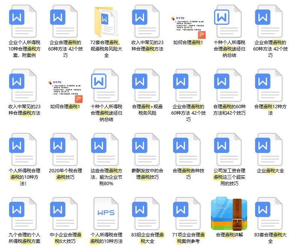This screenshot has width=290, height=250.
Task: Select file name 合理避税+规避税务风险
Action: [147, 110]
